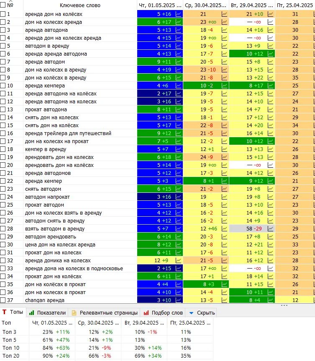Select the Топ 3 row label
Screen dimensions: 315x361
(x=10, y=332)
